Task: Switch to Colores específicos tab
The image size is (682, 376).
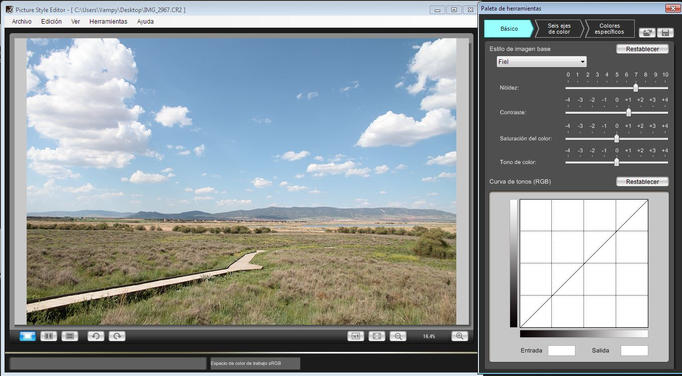Action: (x=609, y=29)
